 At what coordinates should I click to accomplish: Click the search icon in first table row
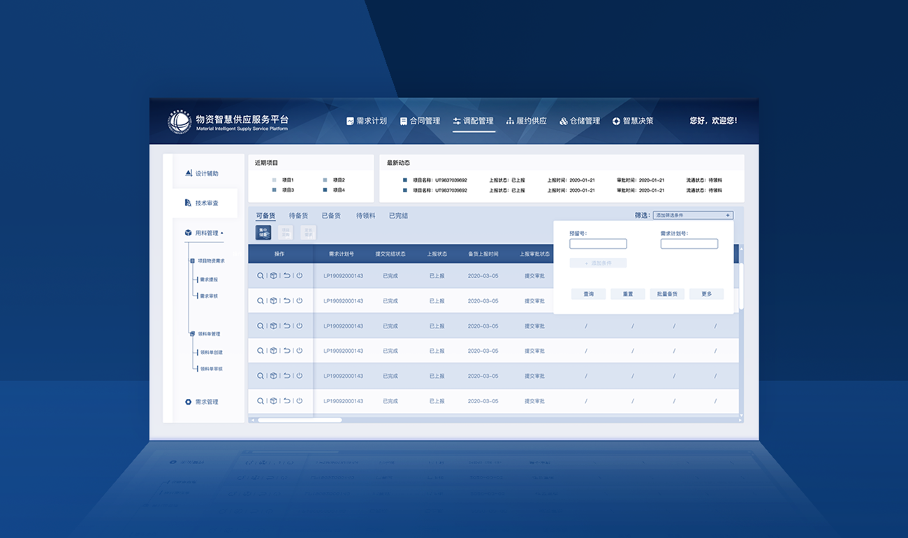pyautogui.click(x=261, y=276)
